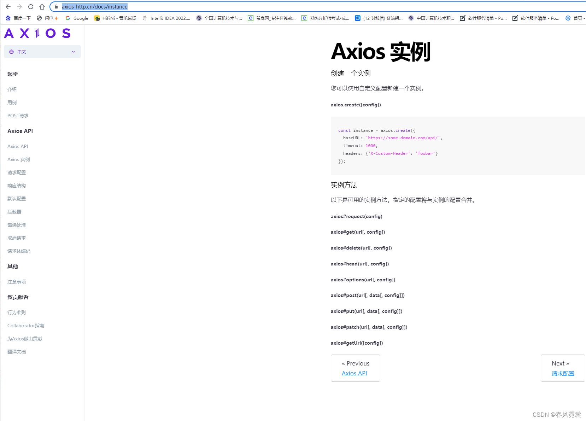Open 注意事项 in the sidebar
Image resolution: width=586 pixels, height=421 pixels.
pyautogui.click(x=17, y=282)
